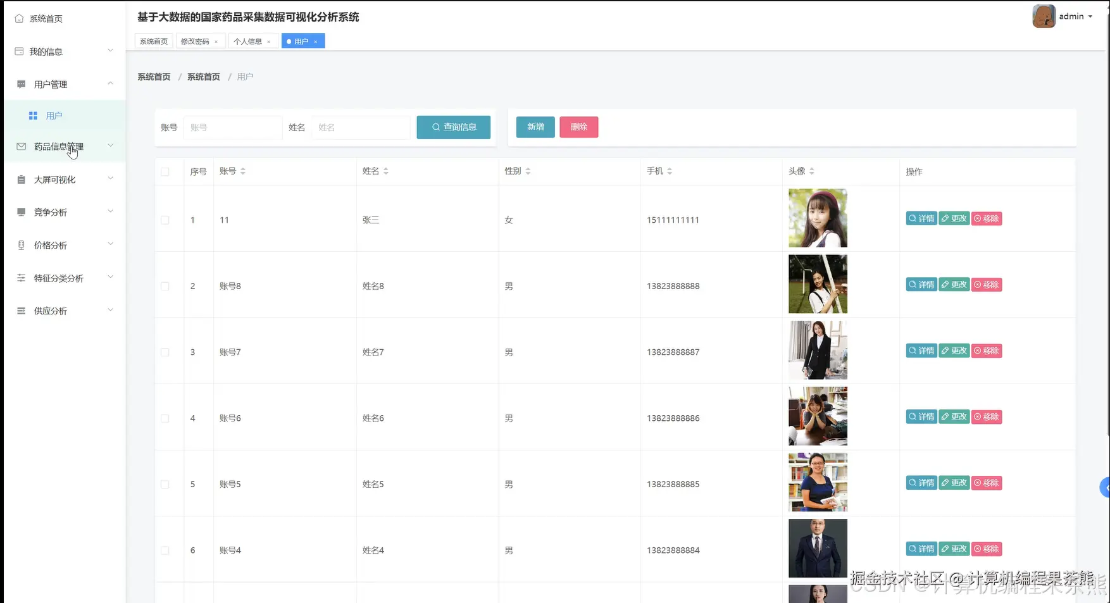
Task: Sort the 姓名 column using its sort arrows
Action: click(386, 171)
